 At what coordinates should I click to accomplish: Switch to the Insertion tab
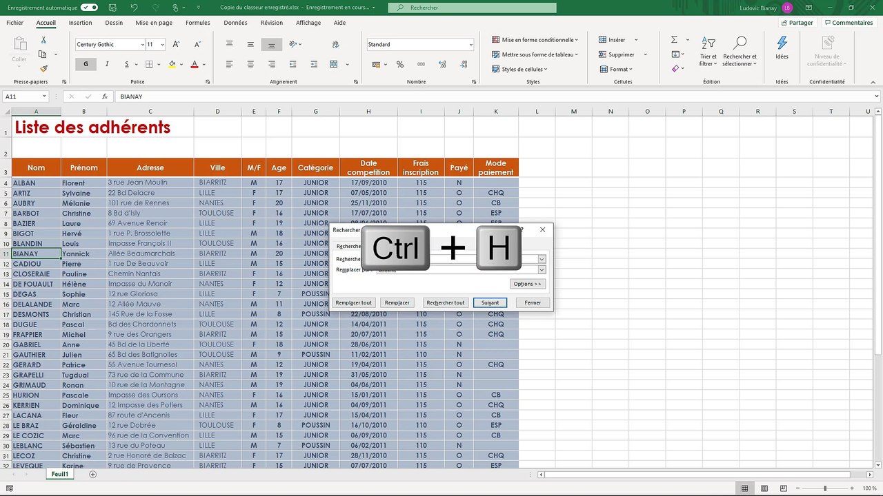point(80,23)
